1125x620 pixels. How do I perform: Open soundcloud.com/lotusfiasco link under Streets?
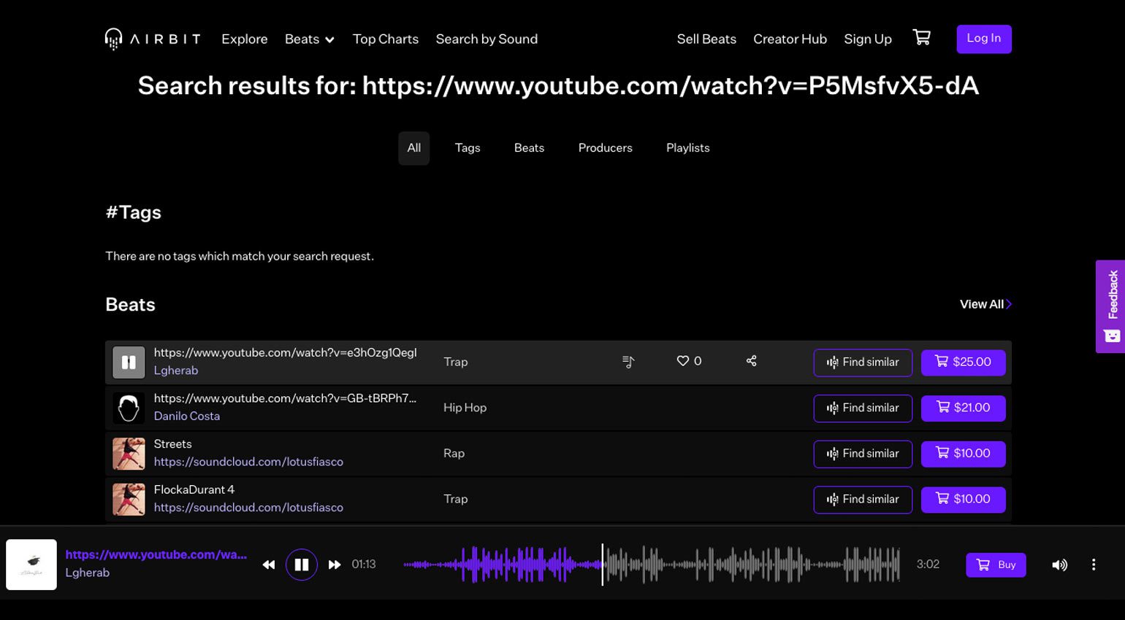[248, 462]
